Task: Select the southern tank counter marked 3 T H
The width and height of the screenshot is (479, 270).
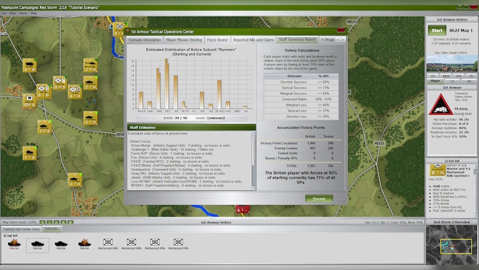Action: (x=75, y=179)
